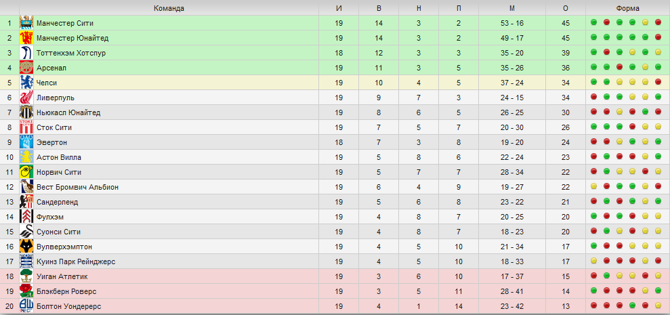This screenshot has width=670, height=315.
Task: Open the Ньюкасл Юнайтед team link
Action: 68,113
